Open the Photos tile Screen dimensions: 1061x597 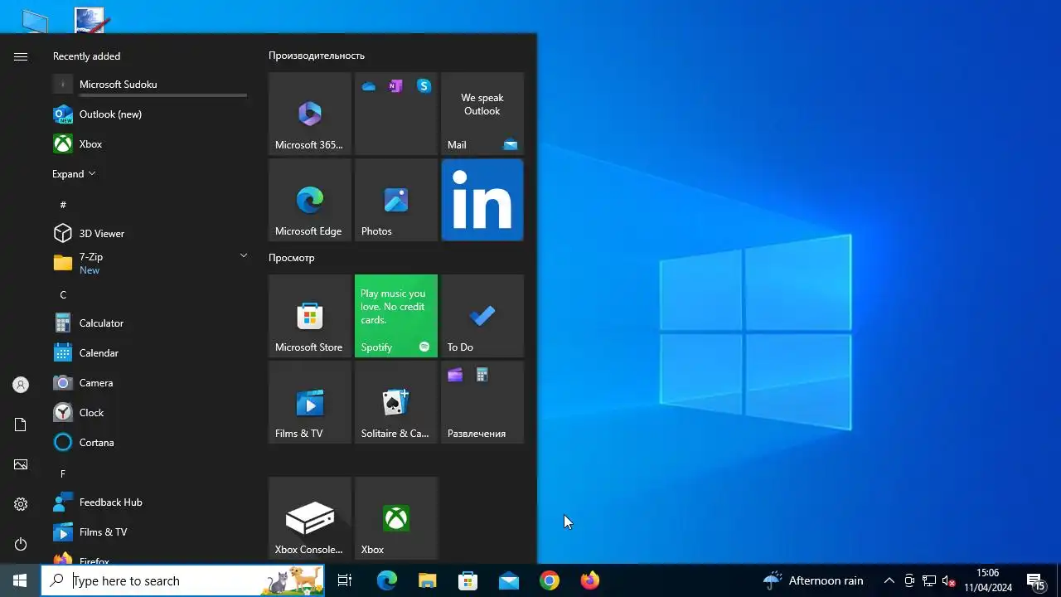click(396, 200)
